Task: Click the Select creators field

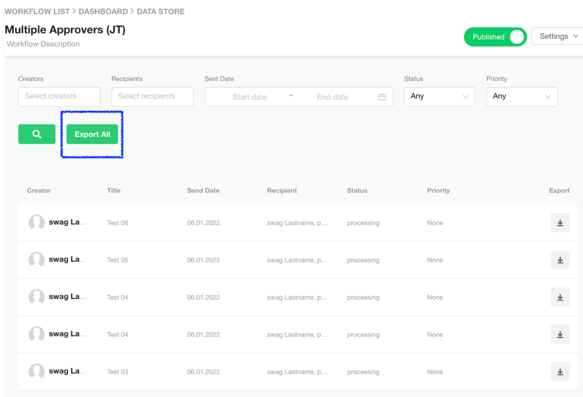Action: coord(59,97)
